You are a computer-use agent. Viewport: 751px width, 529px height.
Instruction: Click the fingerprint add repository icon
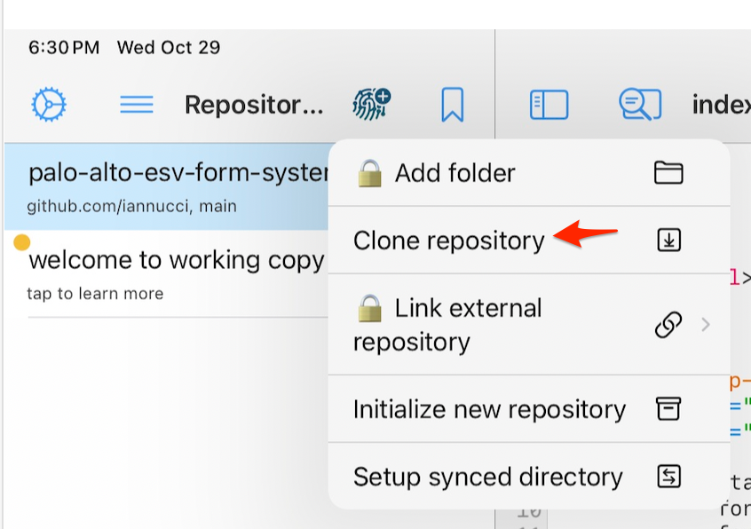coord(371,104)
